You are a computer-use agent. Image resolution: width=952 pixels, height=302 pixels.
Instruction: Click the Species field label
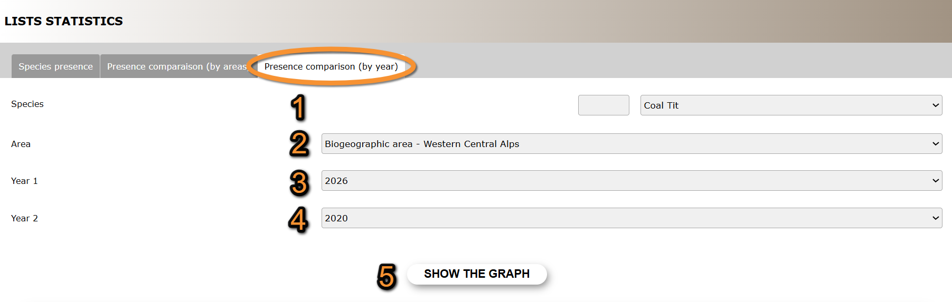pyautogui.click(x=27, y=104)
